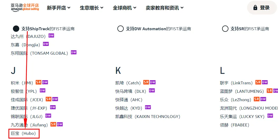Open the 卖家教育和资讯 menu
This screenshot has height=139, width=278.
click(x=165, y=8)
